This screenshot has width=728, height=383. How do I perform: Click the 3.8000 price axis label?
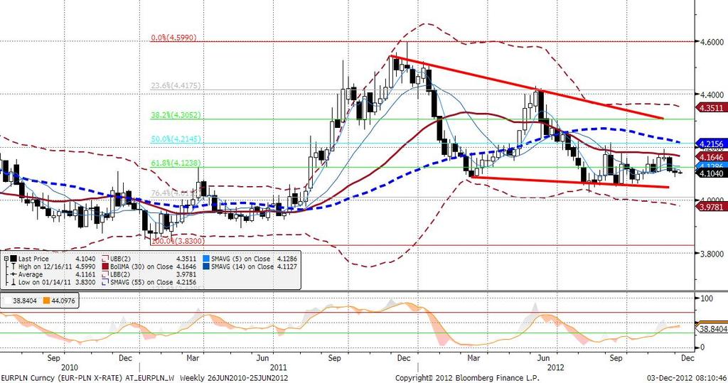tap(712, 254)
